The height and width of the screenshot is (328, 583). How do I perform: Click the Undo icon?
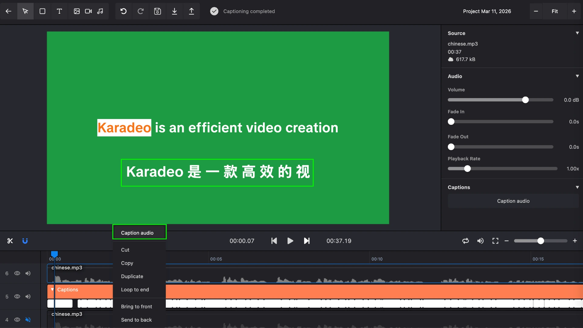(123, 11)
